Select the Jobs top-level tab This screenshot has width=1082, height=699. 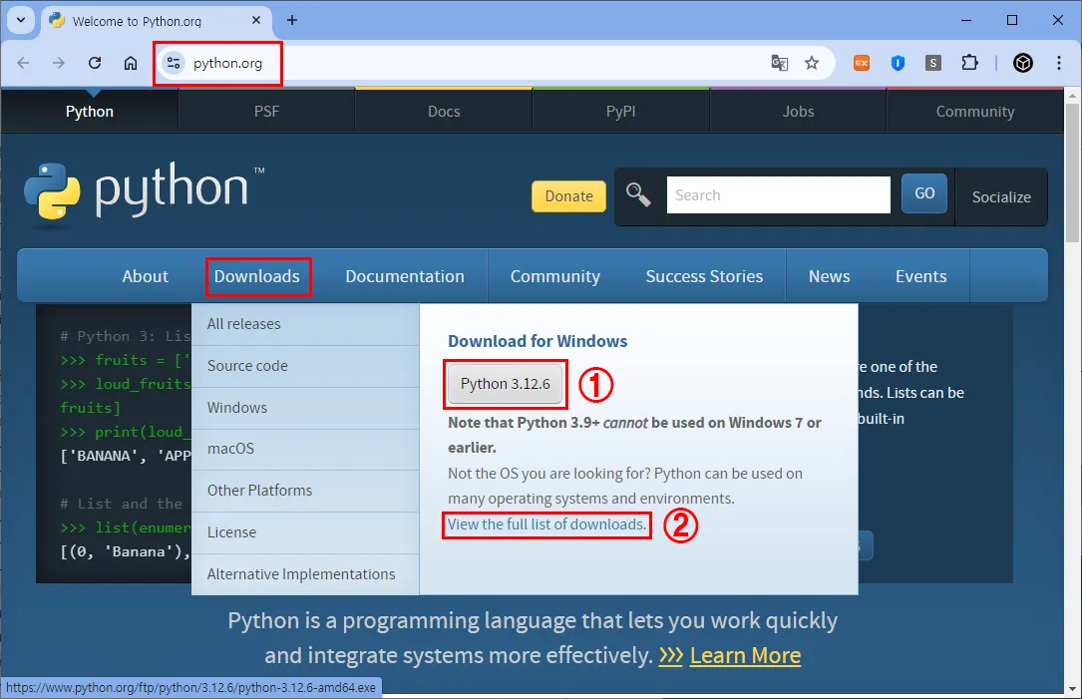pyautogui.click(x=799, y=111)
